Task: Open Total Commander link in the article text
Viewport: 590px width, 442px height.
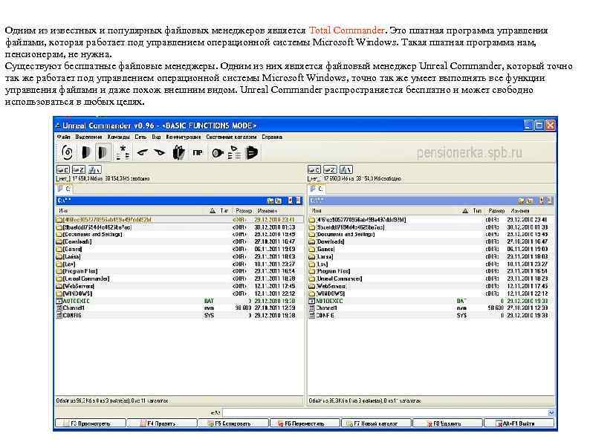Action: (346, 30)
